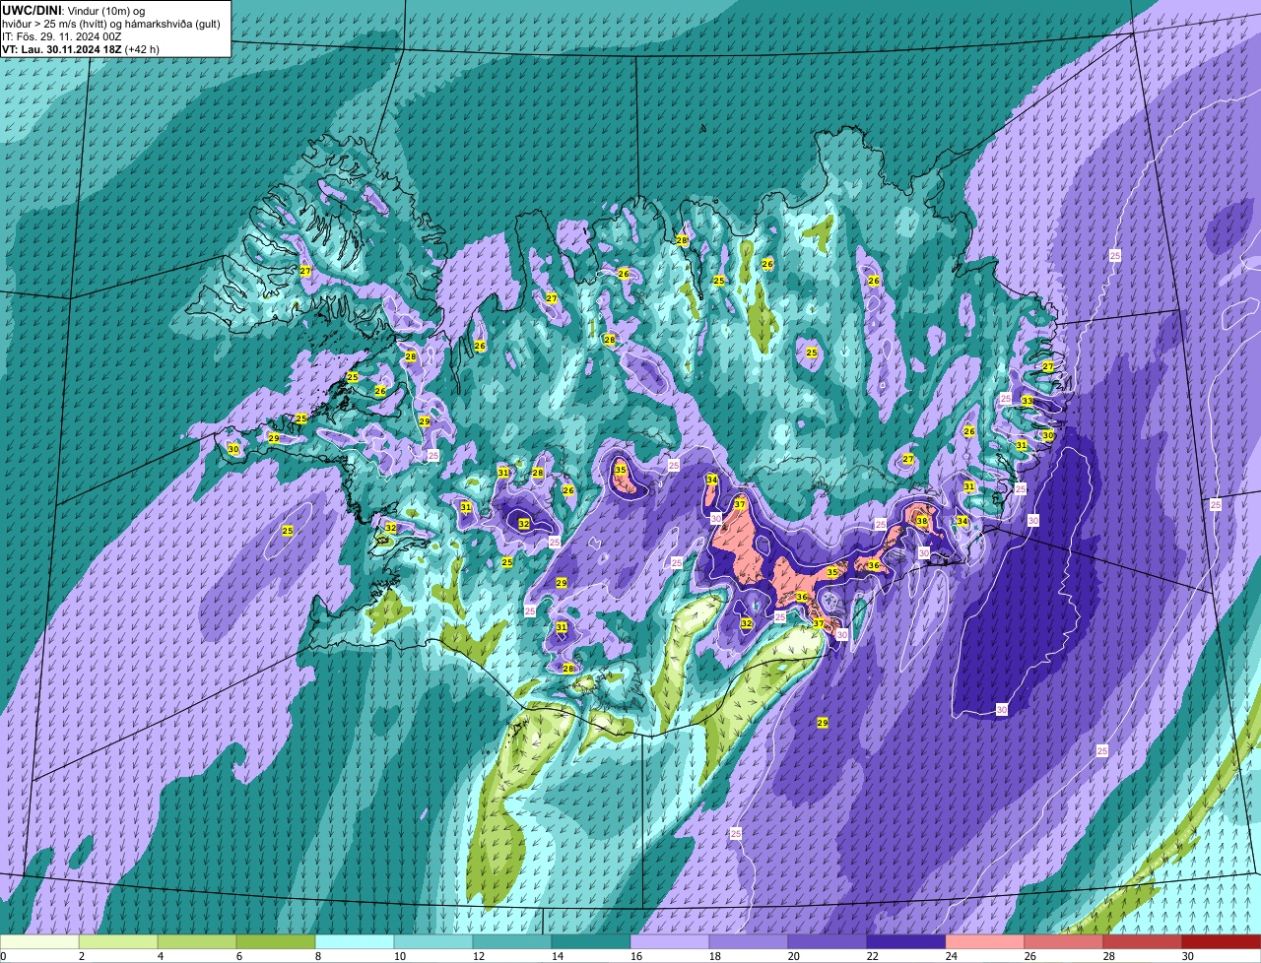Screen dimensions: 1261x963
Task: Click the 16–18 m/s lavender legend swatch
Action: [670, 942]
